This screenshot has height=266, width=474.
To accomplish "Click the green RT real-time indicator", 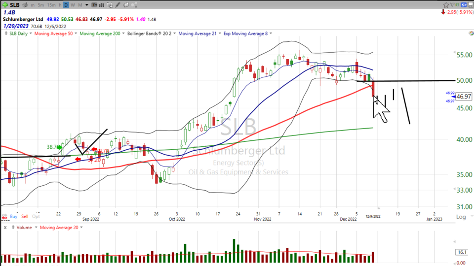I will (x=457, y=5).
